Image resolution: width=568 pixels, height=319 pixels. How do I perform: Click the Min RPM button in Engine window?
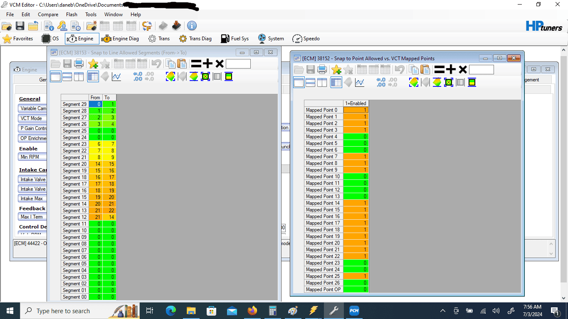pyautogui.click(x=32, y=157)
